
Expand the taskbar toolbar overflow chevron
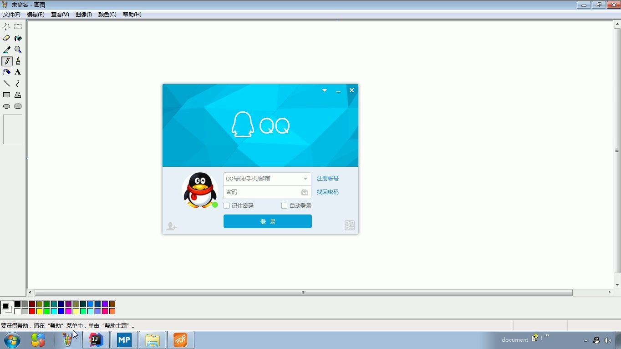(547, 335)
